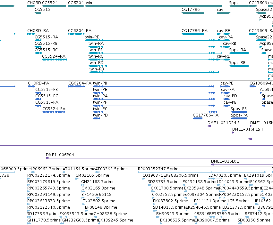Click the RP003352747.5prime EST label
Image resolution: width=273 pixels, height=225 pixels.
159,169
